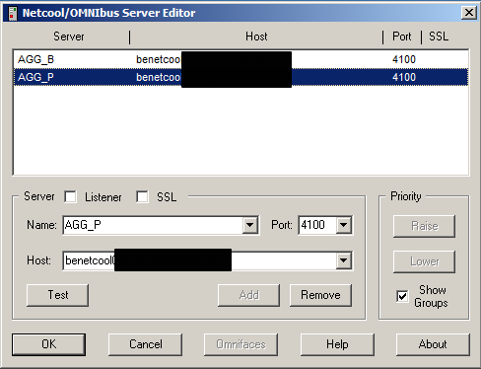Open the Name dropdown list
Screen dimensions: 481x369
click(250, 225)
